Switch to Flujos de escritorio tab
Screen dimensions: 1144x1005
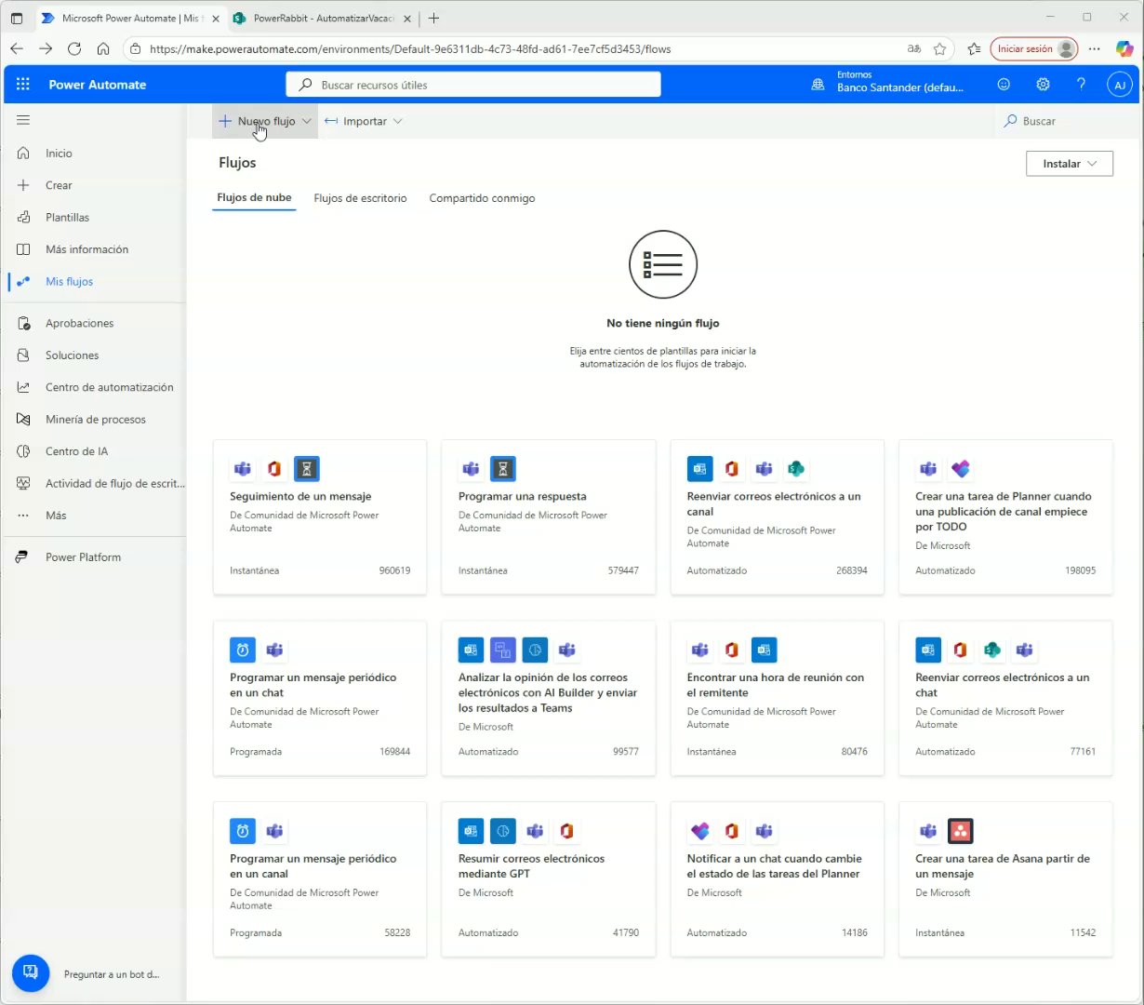tap(360, 198)
